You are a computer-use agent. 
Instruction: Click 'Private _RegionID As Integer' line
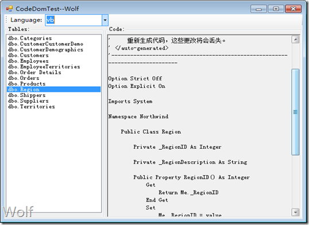177,147
